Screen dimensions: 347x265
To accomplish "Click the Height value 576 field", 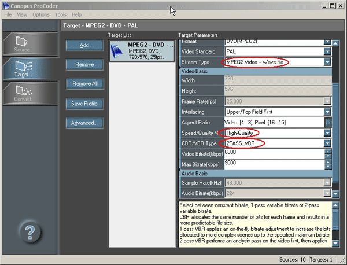I will click(278, 91).
